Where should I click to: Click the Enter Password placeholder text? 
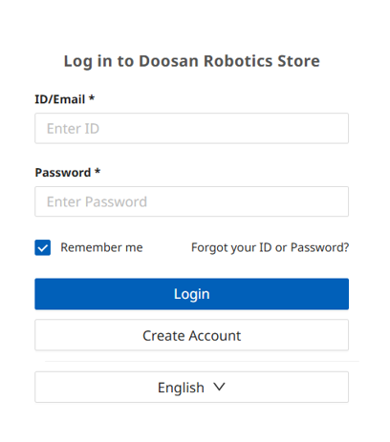click(97, 201)
